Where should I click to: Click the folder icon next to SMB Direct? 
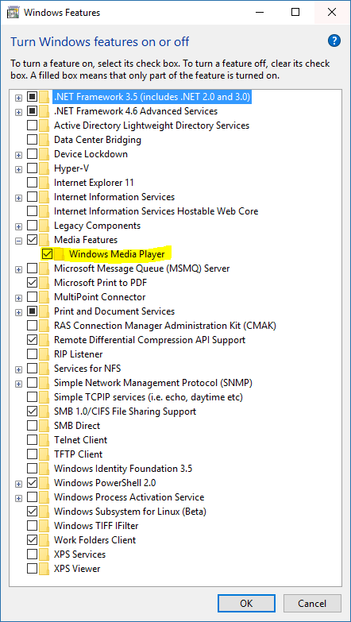coord(44,426)
